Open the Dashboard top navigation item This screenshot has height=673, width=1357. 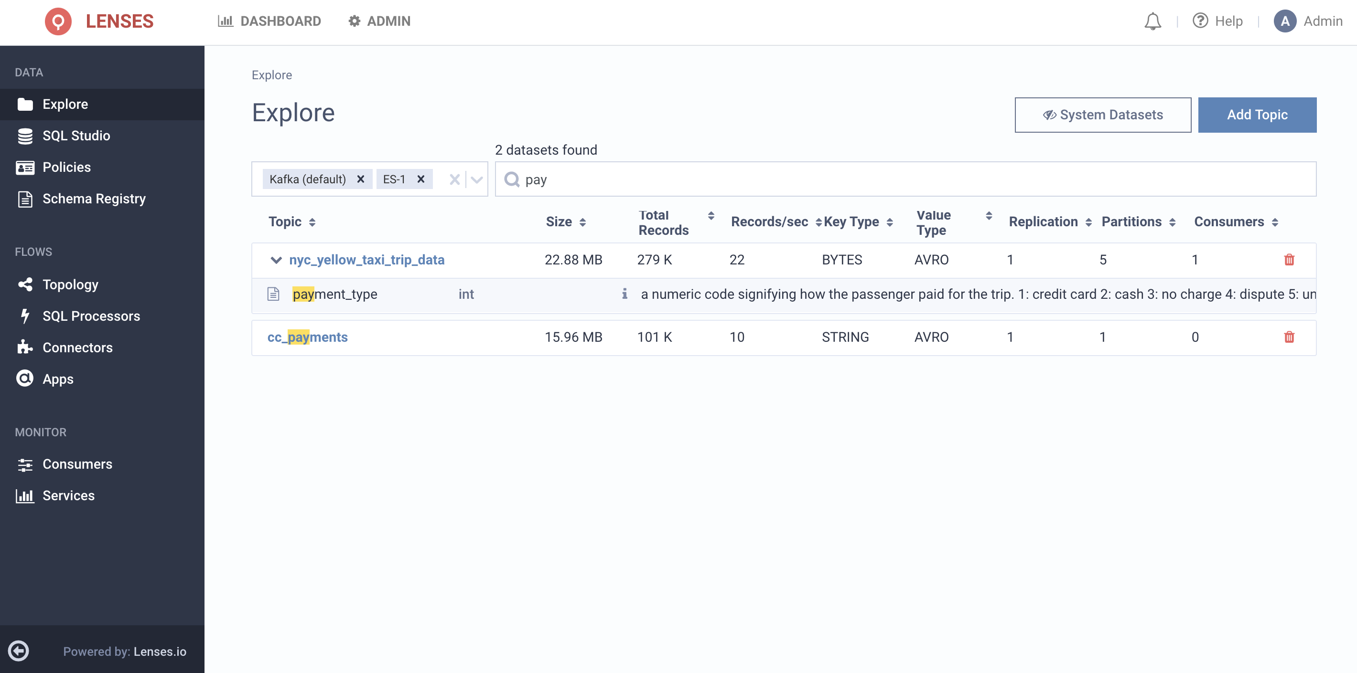click(x=269, y=21)
